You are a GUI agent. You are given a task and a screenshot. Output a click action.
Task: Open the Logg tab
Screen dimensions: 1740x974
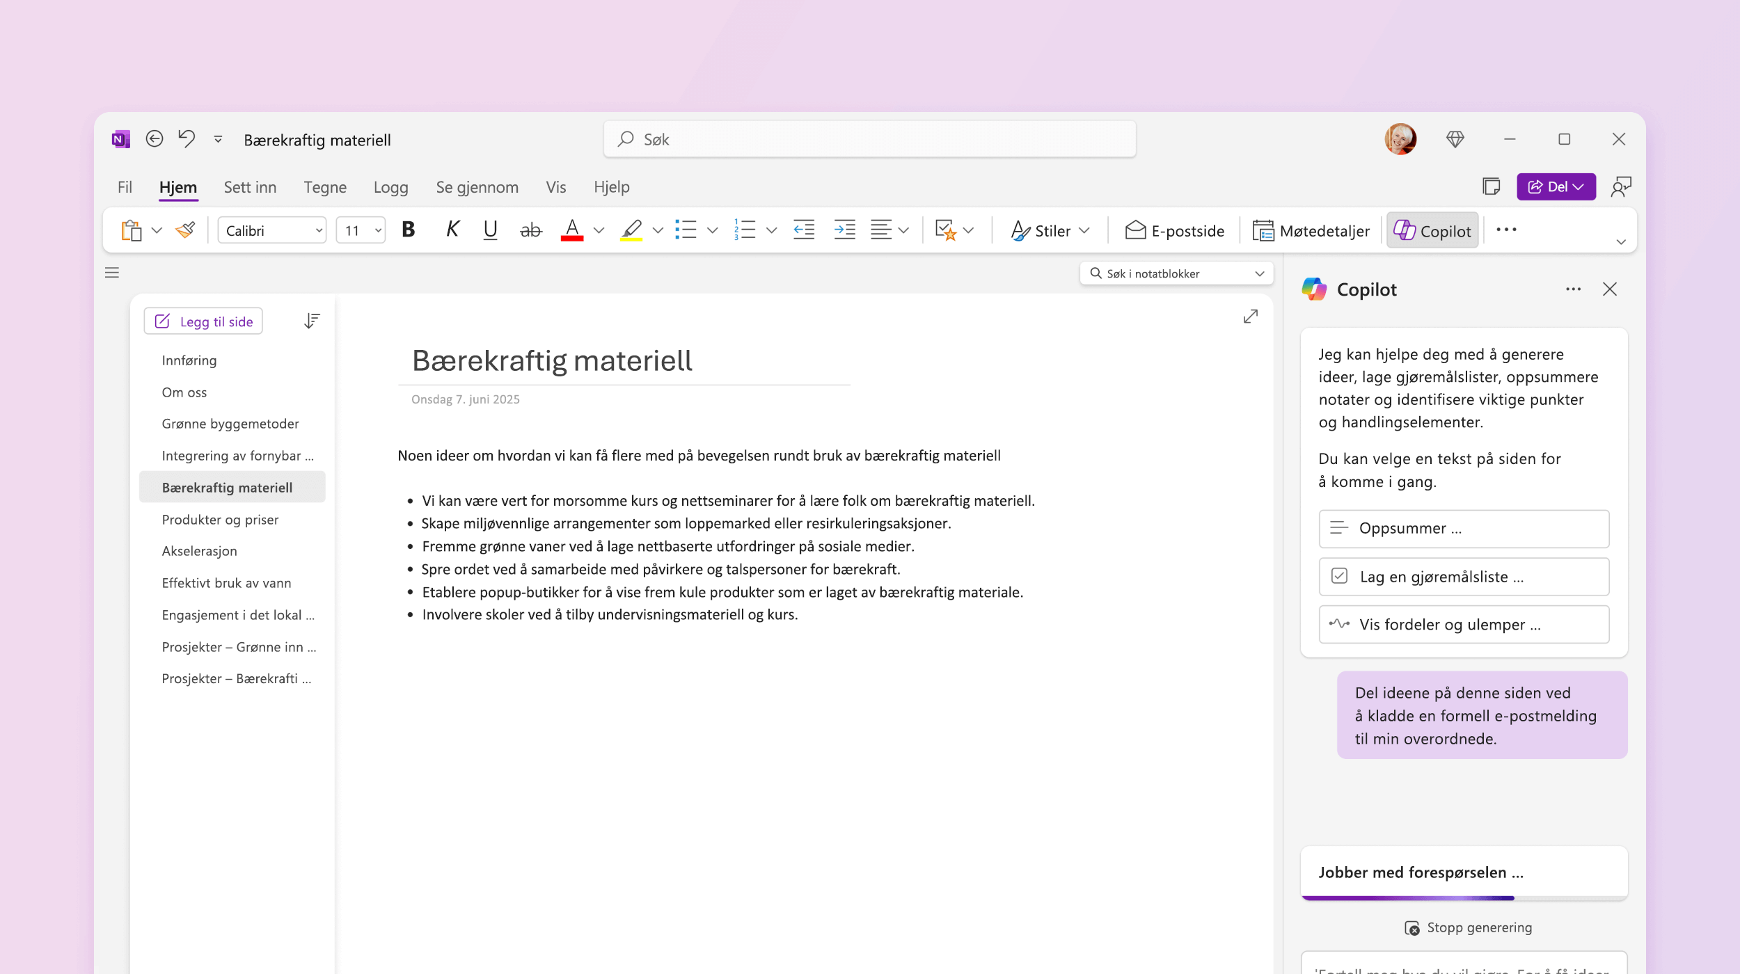pyautogui.click(x=391, y=187)
